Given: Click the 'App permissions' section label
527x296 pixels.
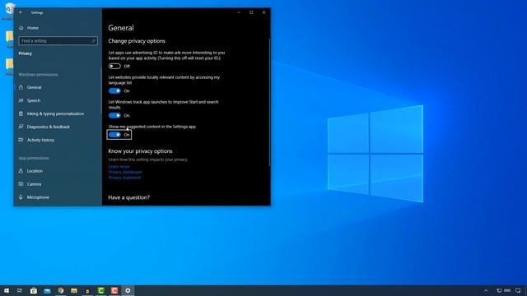Looking at the screenshot, I should (x=34, y=158).
